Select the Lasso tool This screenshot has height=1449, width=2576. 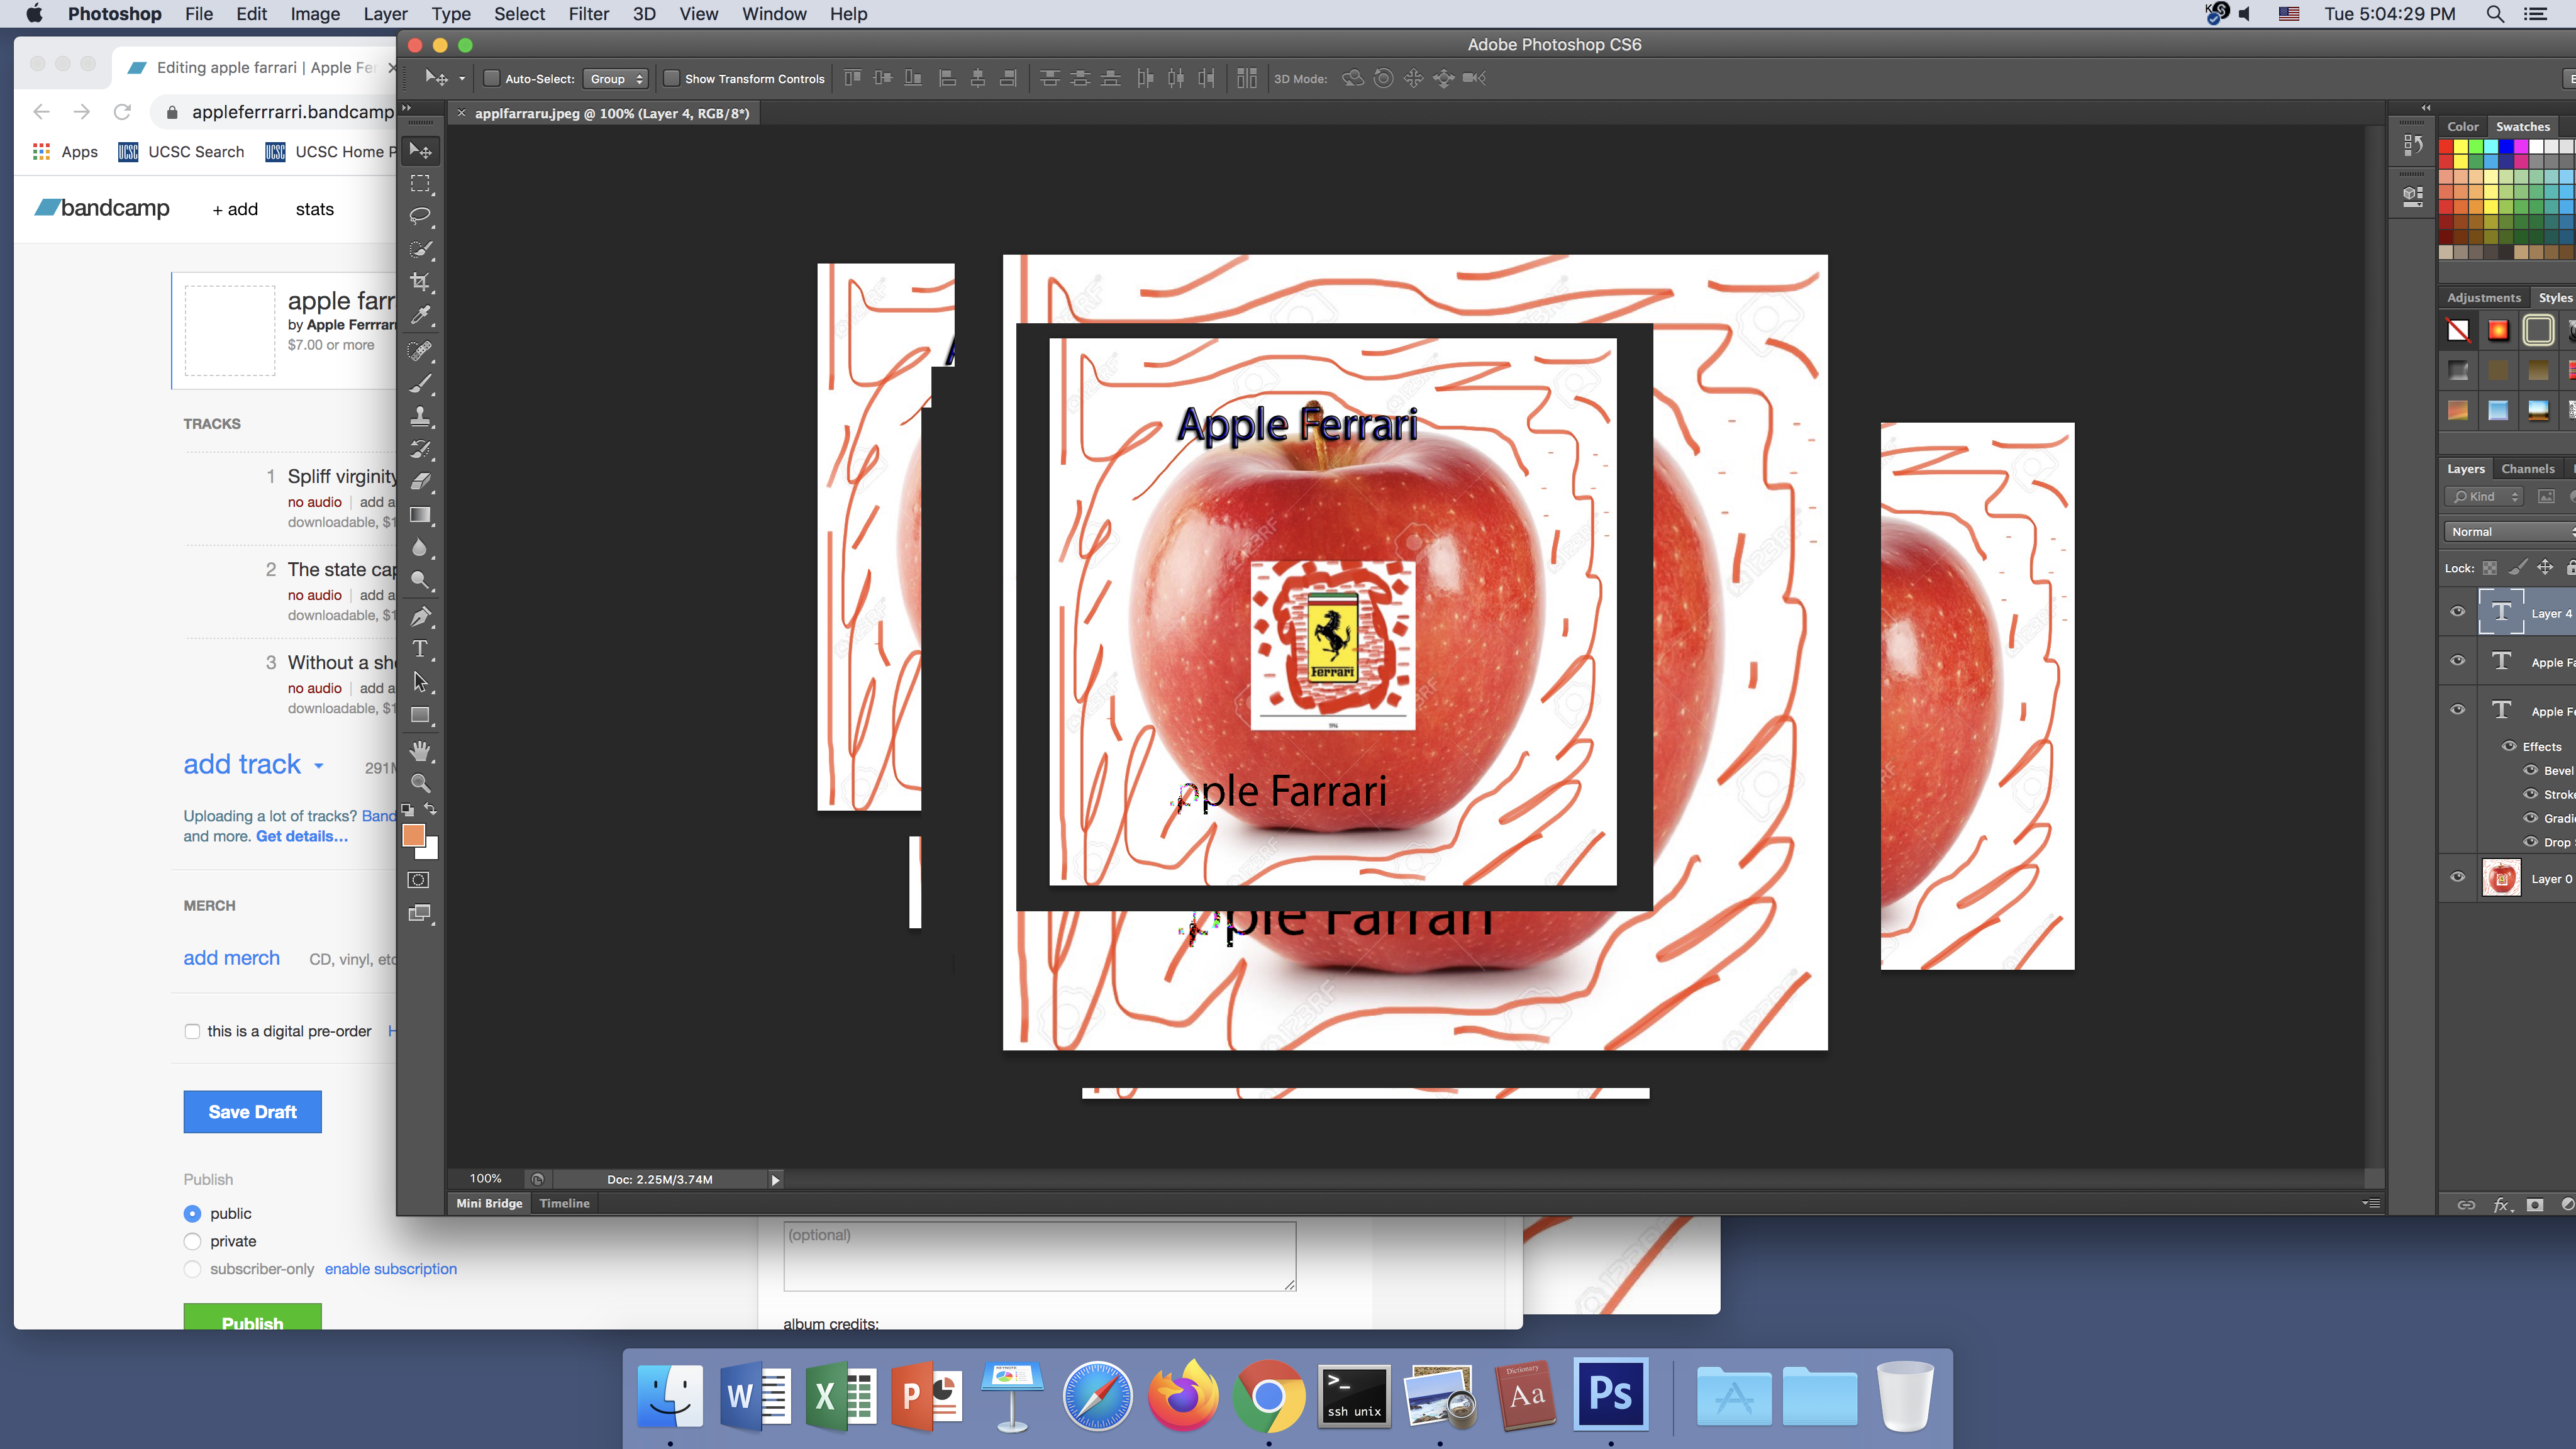[x=420, y=216]
